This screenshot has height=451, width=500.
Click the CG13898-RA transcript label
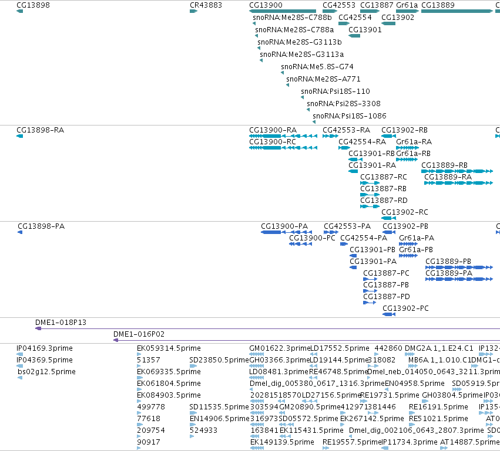[41, 130]
